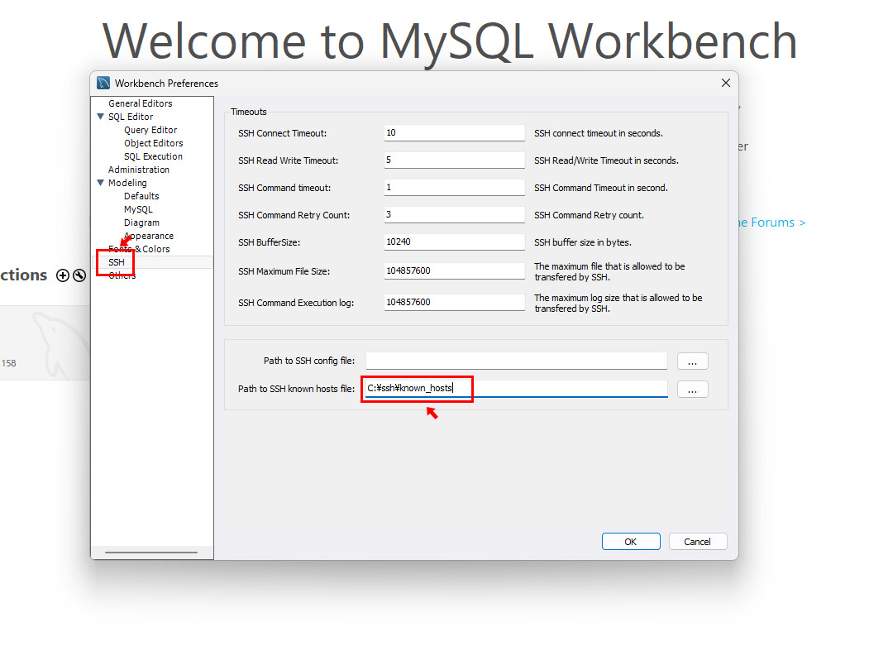Open Object Editors preferences page

point(154,143)
